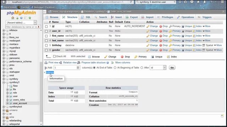Open the SQL tab
227x127 pixels.
(x=86, y=17)
